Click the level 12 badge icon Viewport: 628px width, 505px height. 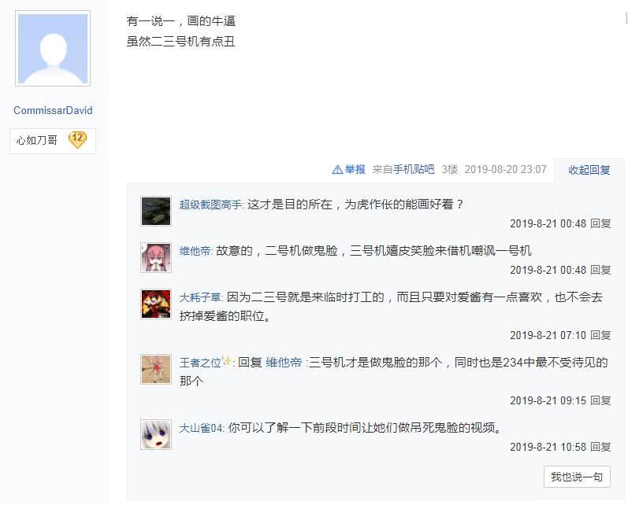coord(77,140)
